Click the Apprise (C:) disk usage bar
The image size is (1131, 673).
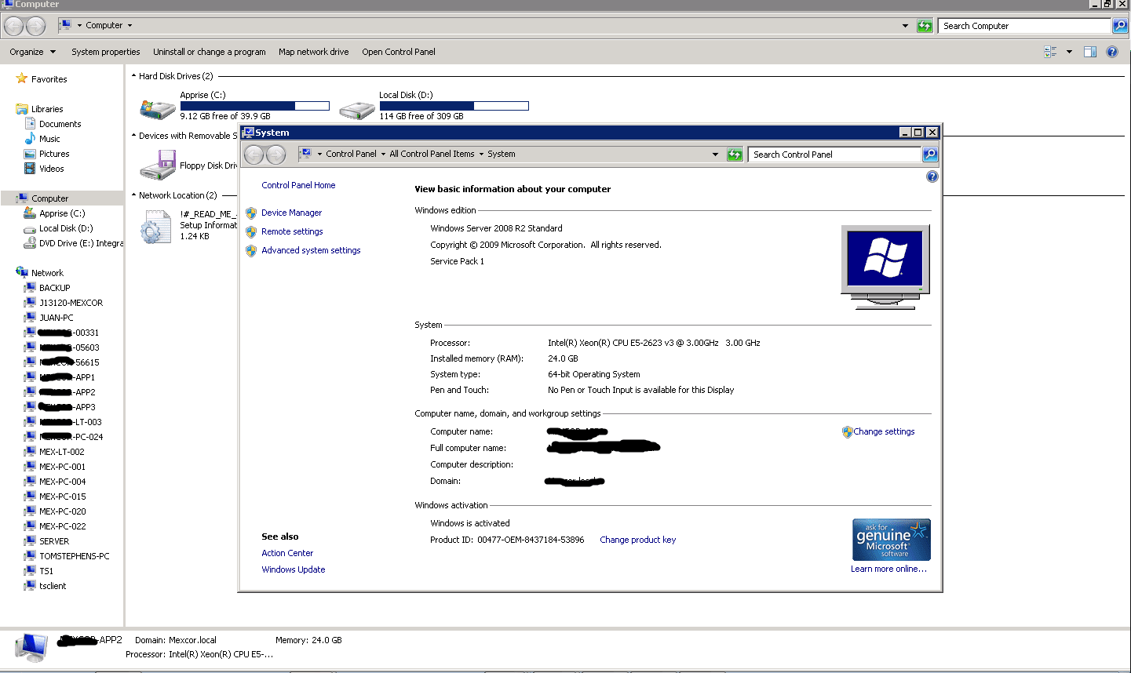tap(254, 106)
